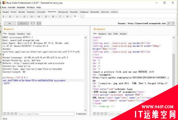
Task: Open the Burp menu
Action: click(x=4, y=7)
